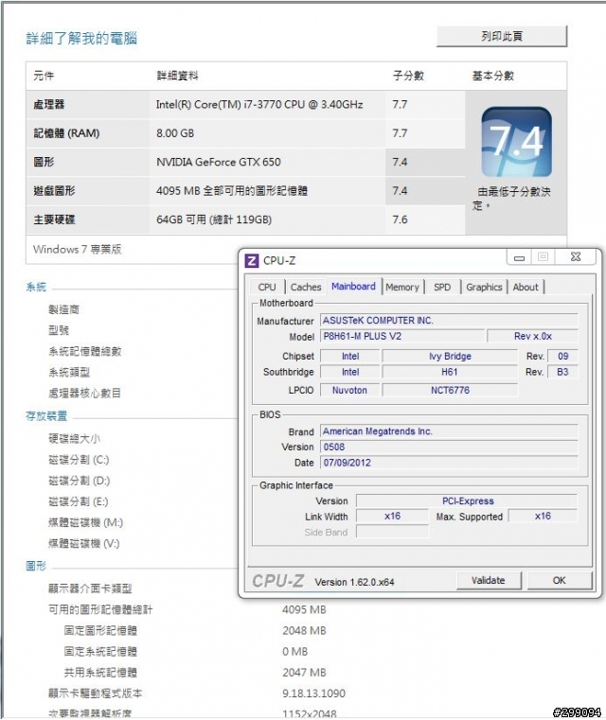Click the Windows 7 專業版 edition text
Image resolution: width=606 pixels, height=720 pixels.
coord(78,250)
